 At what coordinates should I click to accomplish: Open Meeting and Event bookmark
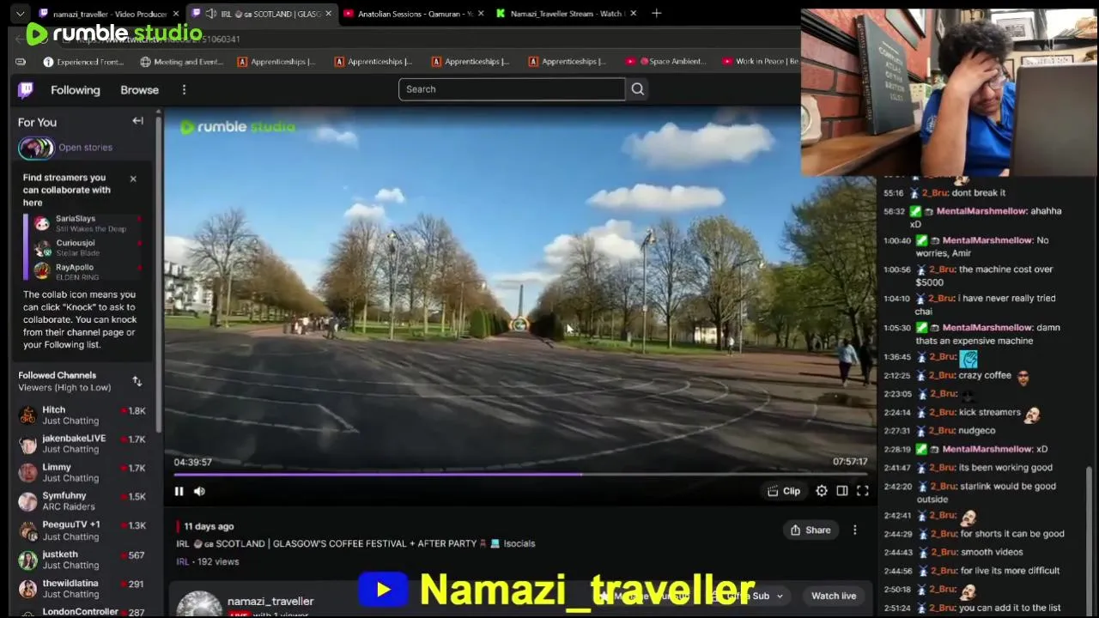click(182, 62)
